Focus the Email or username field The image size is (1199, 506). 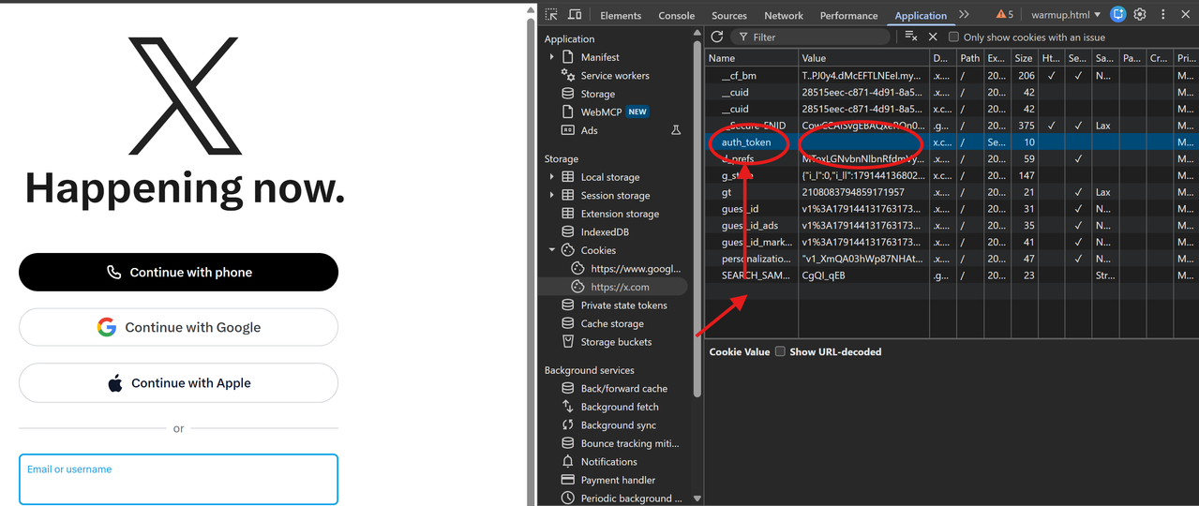(x=178, y=479)
